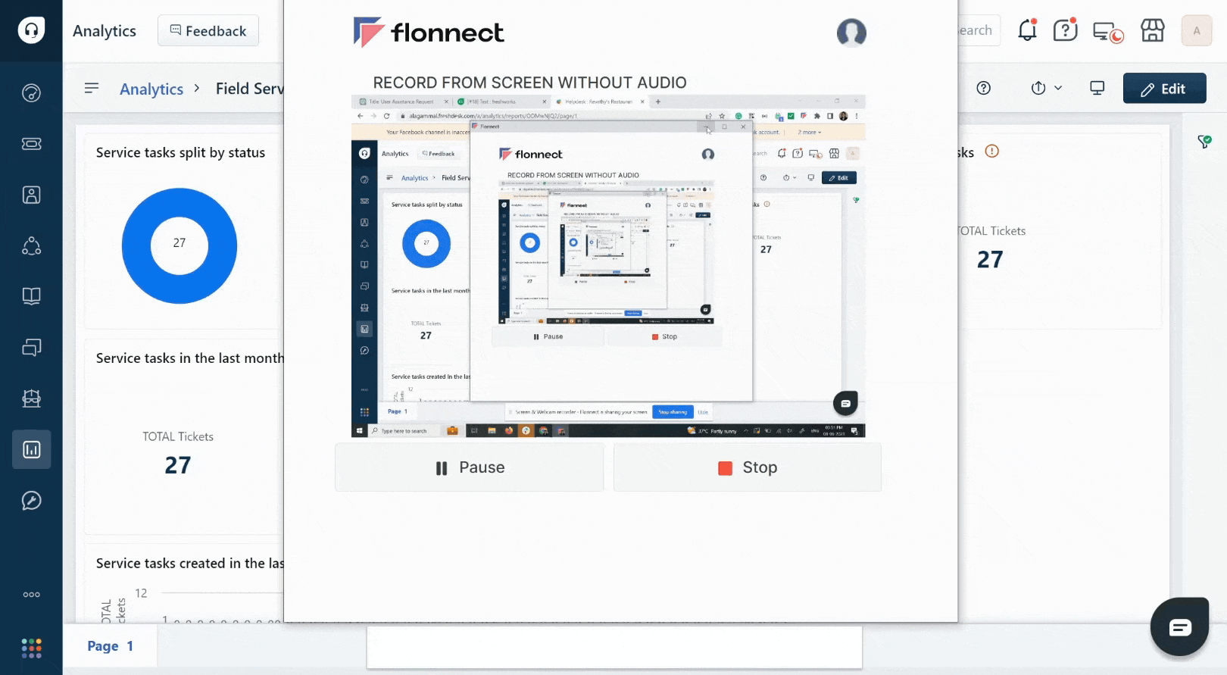Click the Flonnect logo

(429, 33)
